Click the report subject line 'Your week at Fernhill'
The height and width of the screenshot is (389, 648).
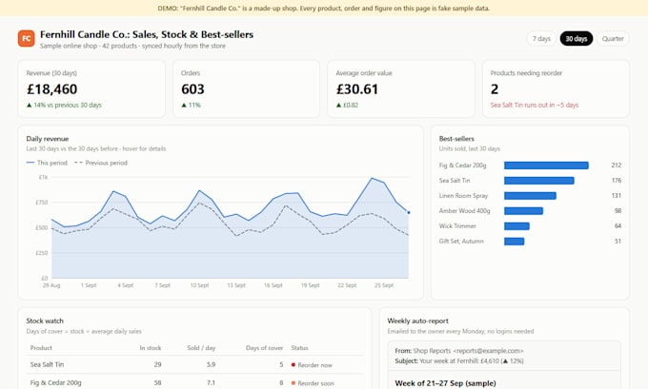click(x=459, y=361)
